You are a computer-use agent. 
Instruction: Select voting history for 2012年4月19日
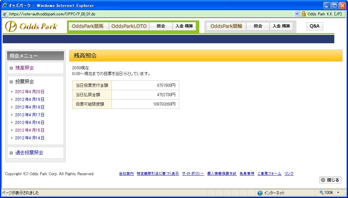tap(30, 100)
